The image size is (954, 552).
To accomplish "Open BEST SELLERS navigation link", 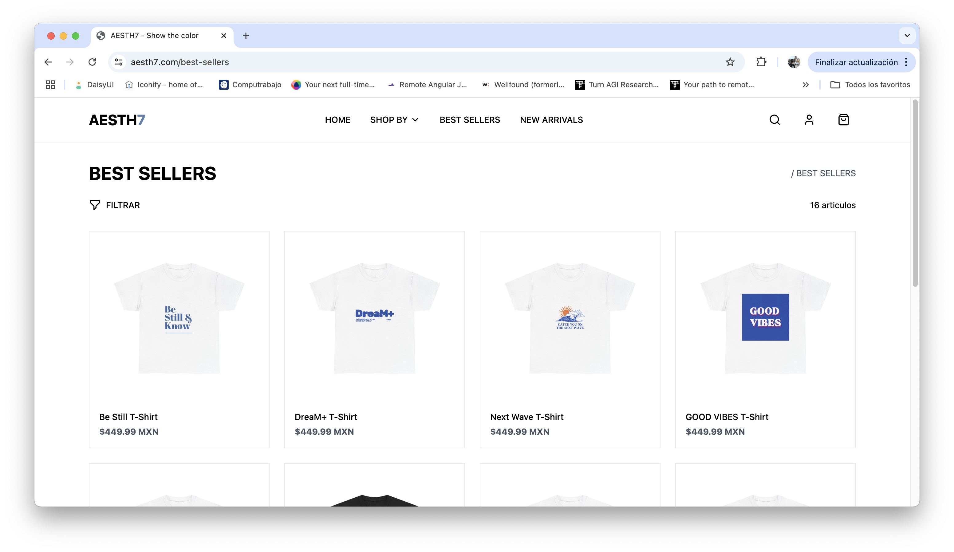I will 469,120.
